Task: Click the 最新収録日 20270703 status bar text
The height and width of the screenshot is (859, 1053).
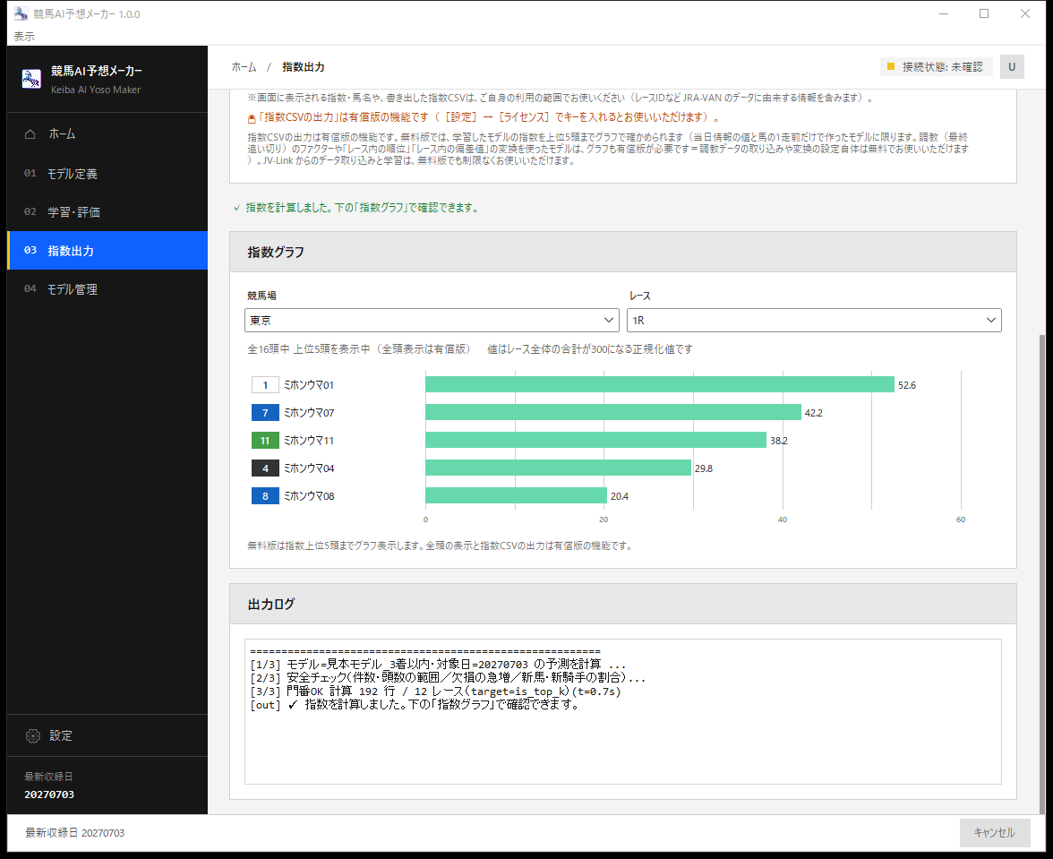Action: (x=74, y=833)
